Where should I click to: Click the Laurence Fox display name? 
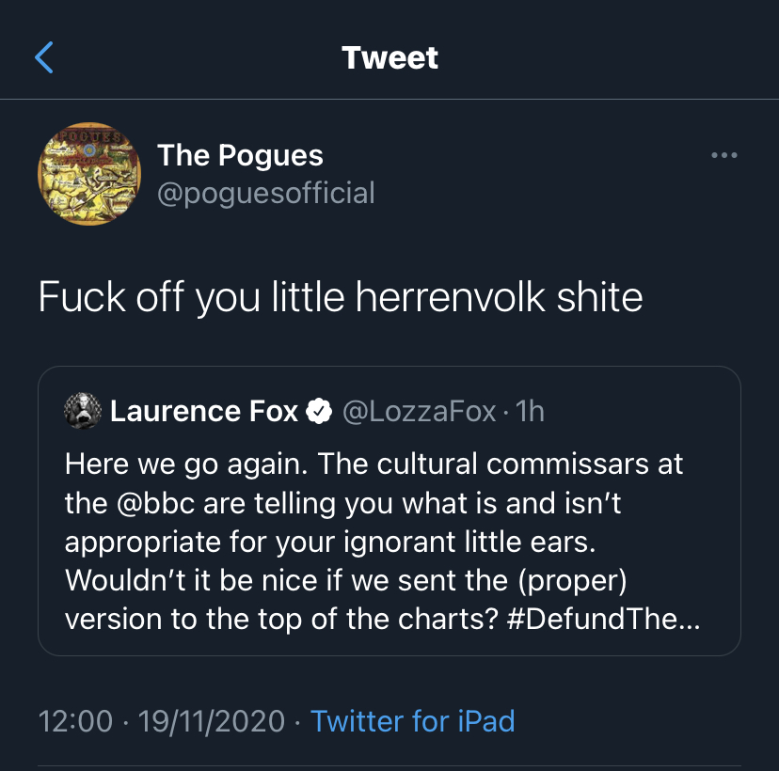coord(204,411)
